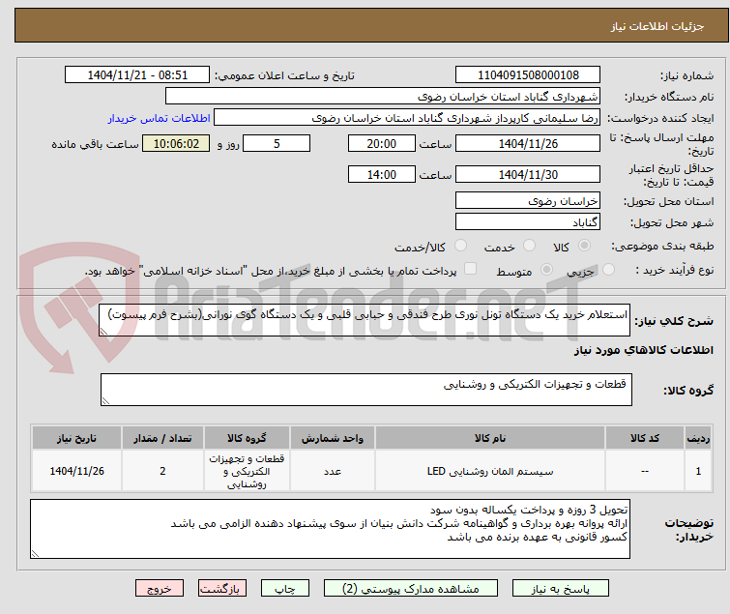Click the گروه کالا text area

coord(366,390)
